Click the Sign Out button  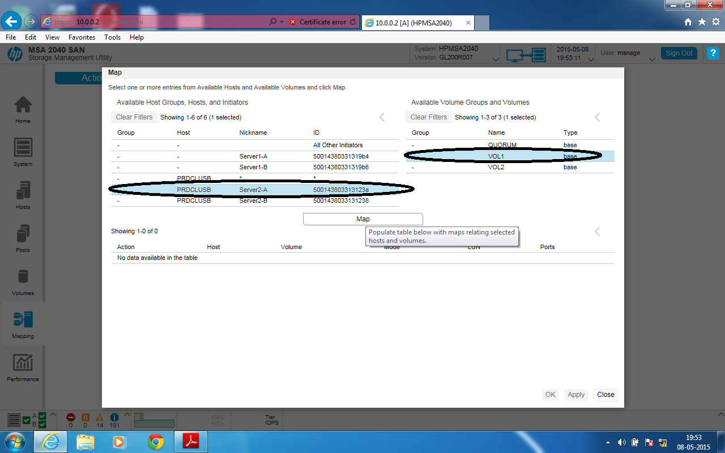pyautogui.click(x=679, y=53)
